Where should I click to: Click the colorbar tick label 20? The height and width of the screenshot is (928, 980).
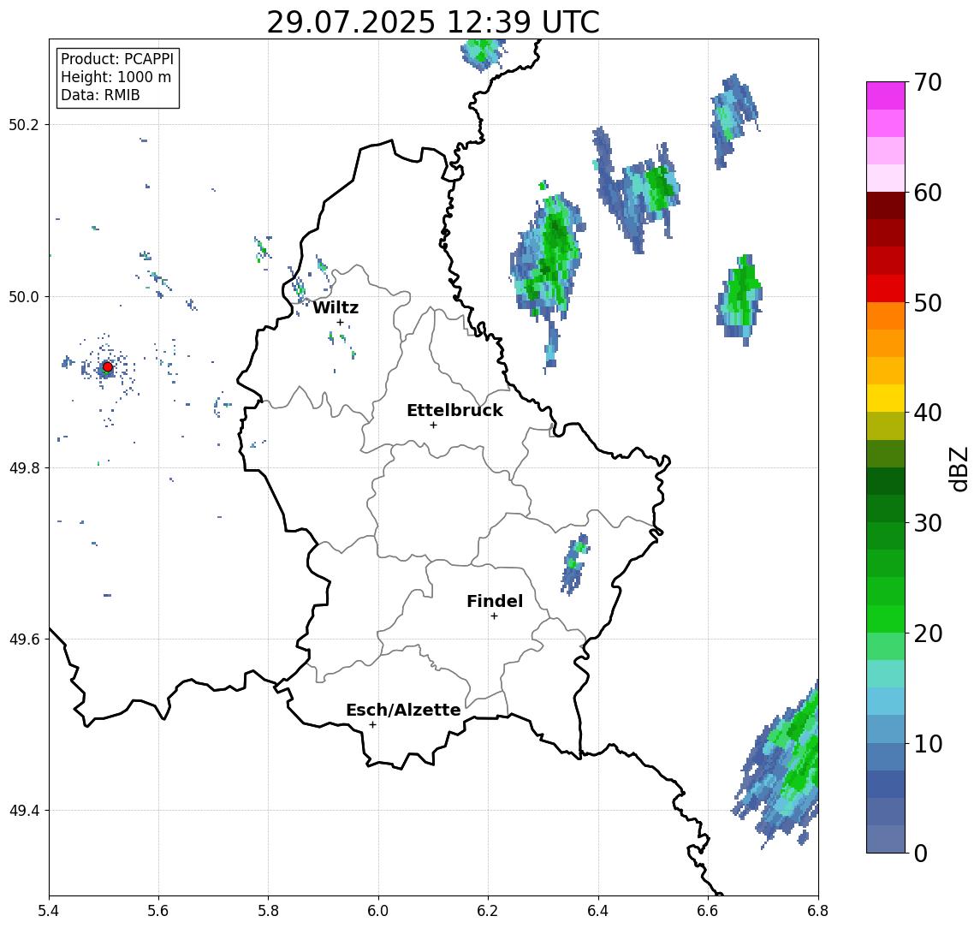point(928,634)
